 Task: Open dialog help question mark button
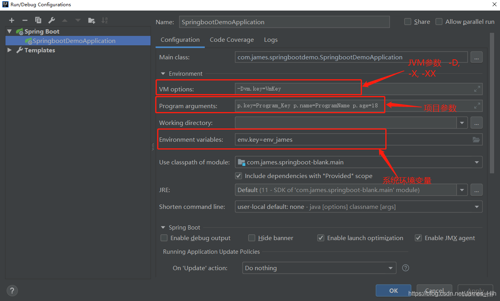[12, 290]
